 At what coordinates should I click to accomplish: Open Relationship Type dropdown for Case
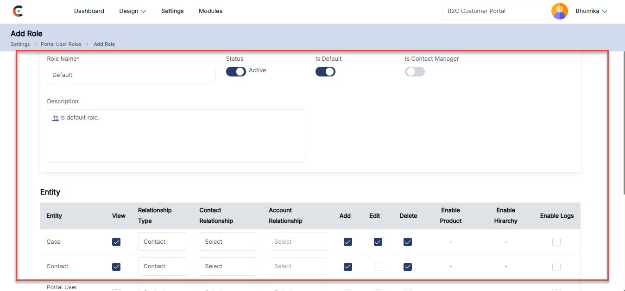(162, 242)
